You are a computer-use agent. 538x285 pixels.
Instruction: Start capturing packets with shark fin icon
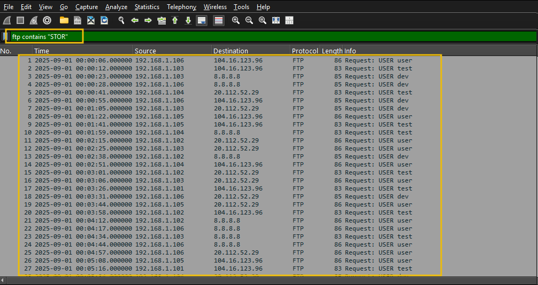click(7, 21)
